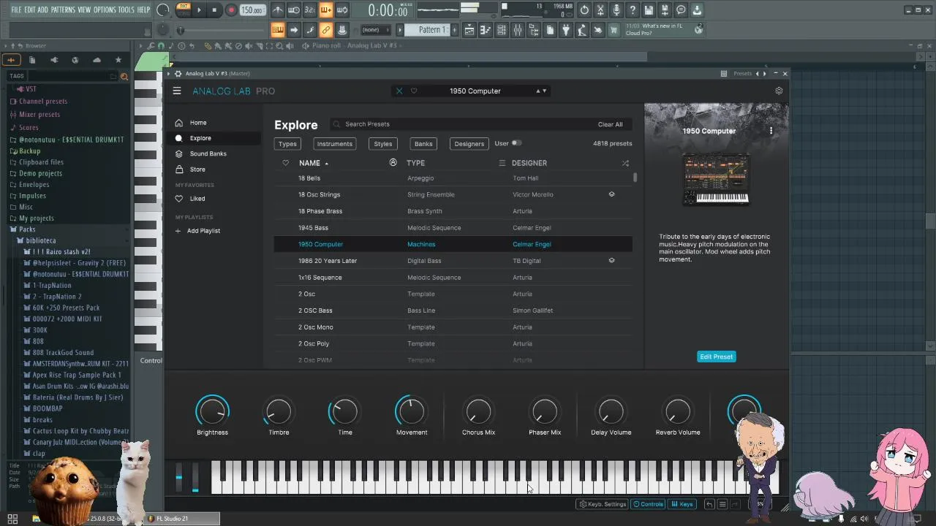Select the 2 OSC Bass preset
Screen dimensions: 936x526
coord(453,310)
